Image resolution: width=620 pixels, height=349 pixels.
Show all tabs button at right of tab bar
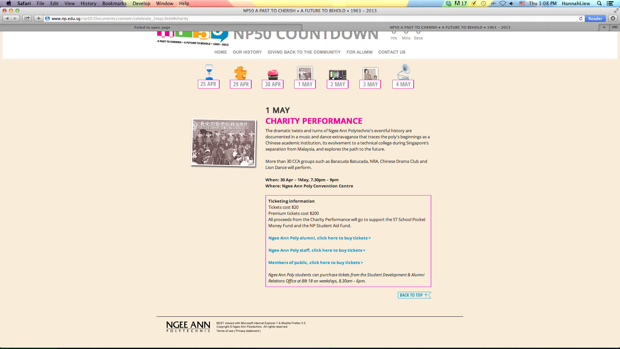pyautogui.click(x=615, y=27)
